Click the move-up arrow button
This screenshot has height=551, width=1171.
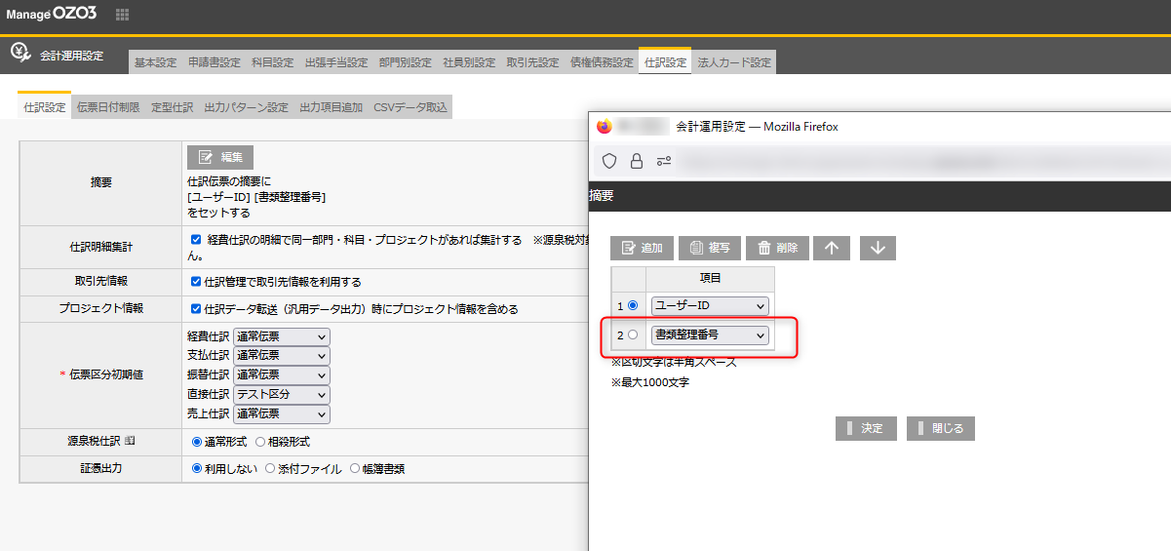pyautogui.click(x=831, y=248)
